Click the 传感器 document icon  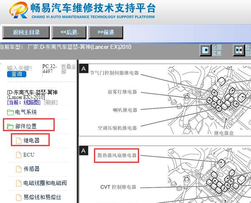click(19, 169)
